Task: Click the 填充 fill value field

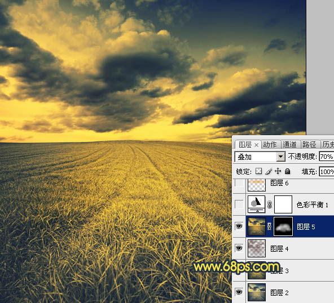Action: click(327, 171)
